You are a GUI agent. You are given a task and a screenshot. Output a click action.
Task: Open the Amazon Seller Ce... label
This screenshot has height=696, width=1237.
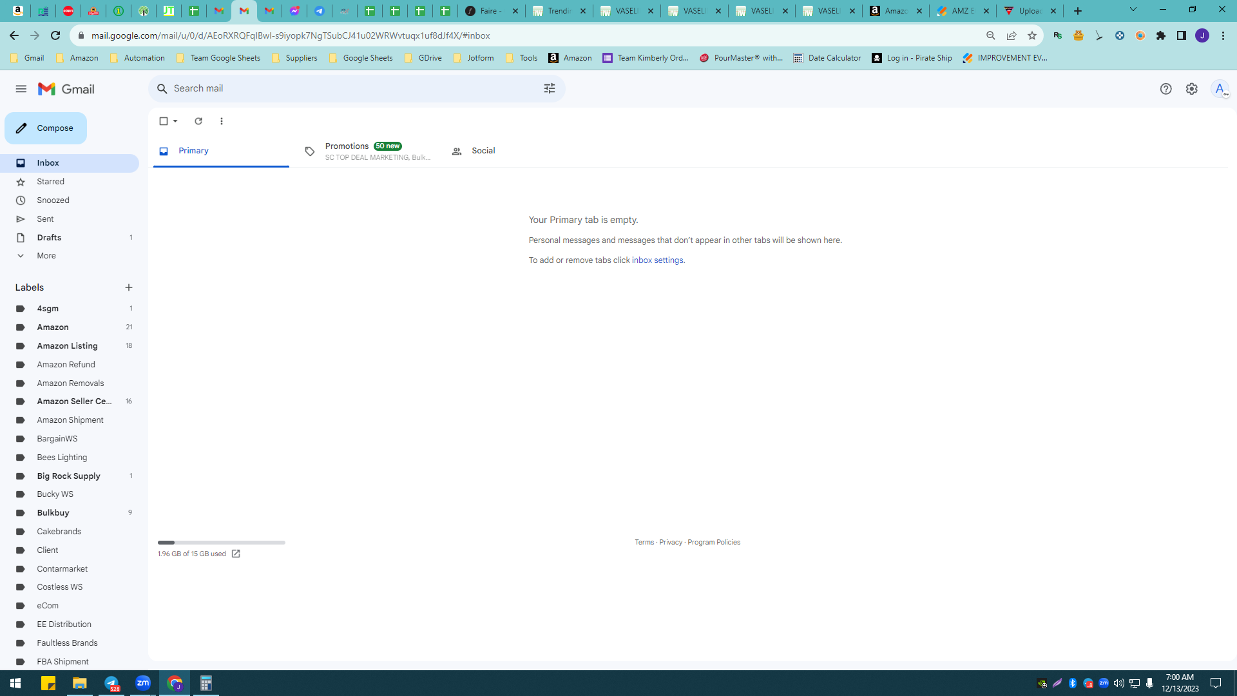(70, 401)
